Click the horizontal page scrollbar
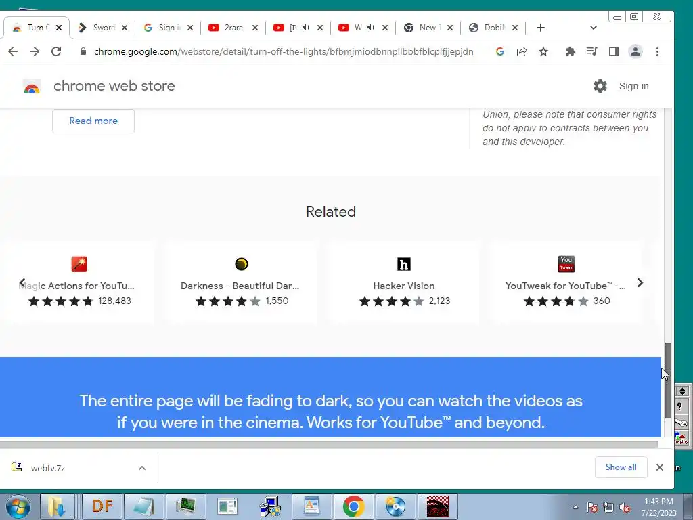693x520 pixels. (x=329, y=444)
